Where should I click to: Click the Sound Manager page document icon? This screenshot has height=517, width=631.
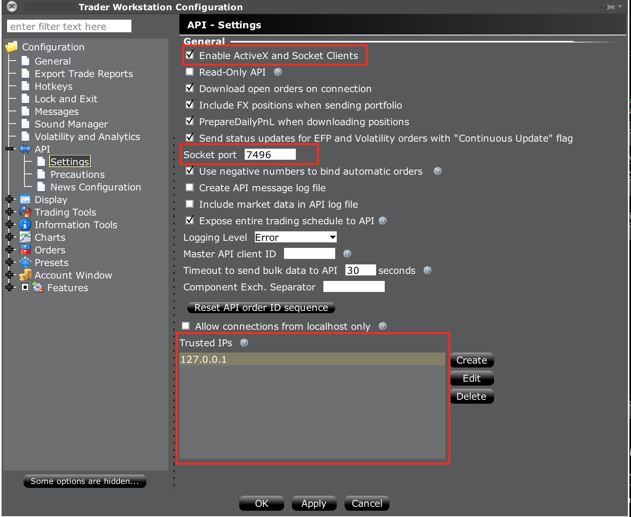[x=26, y=124]
